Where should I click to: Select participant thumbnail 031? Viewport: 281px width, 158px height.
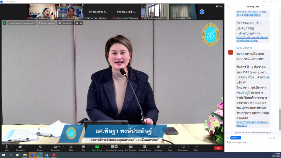pyautogui.click(x=41, y=12)
